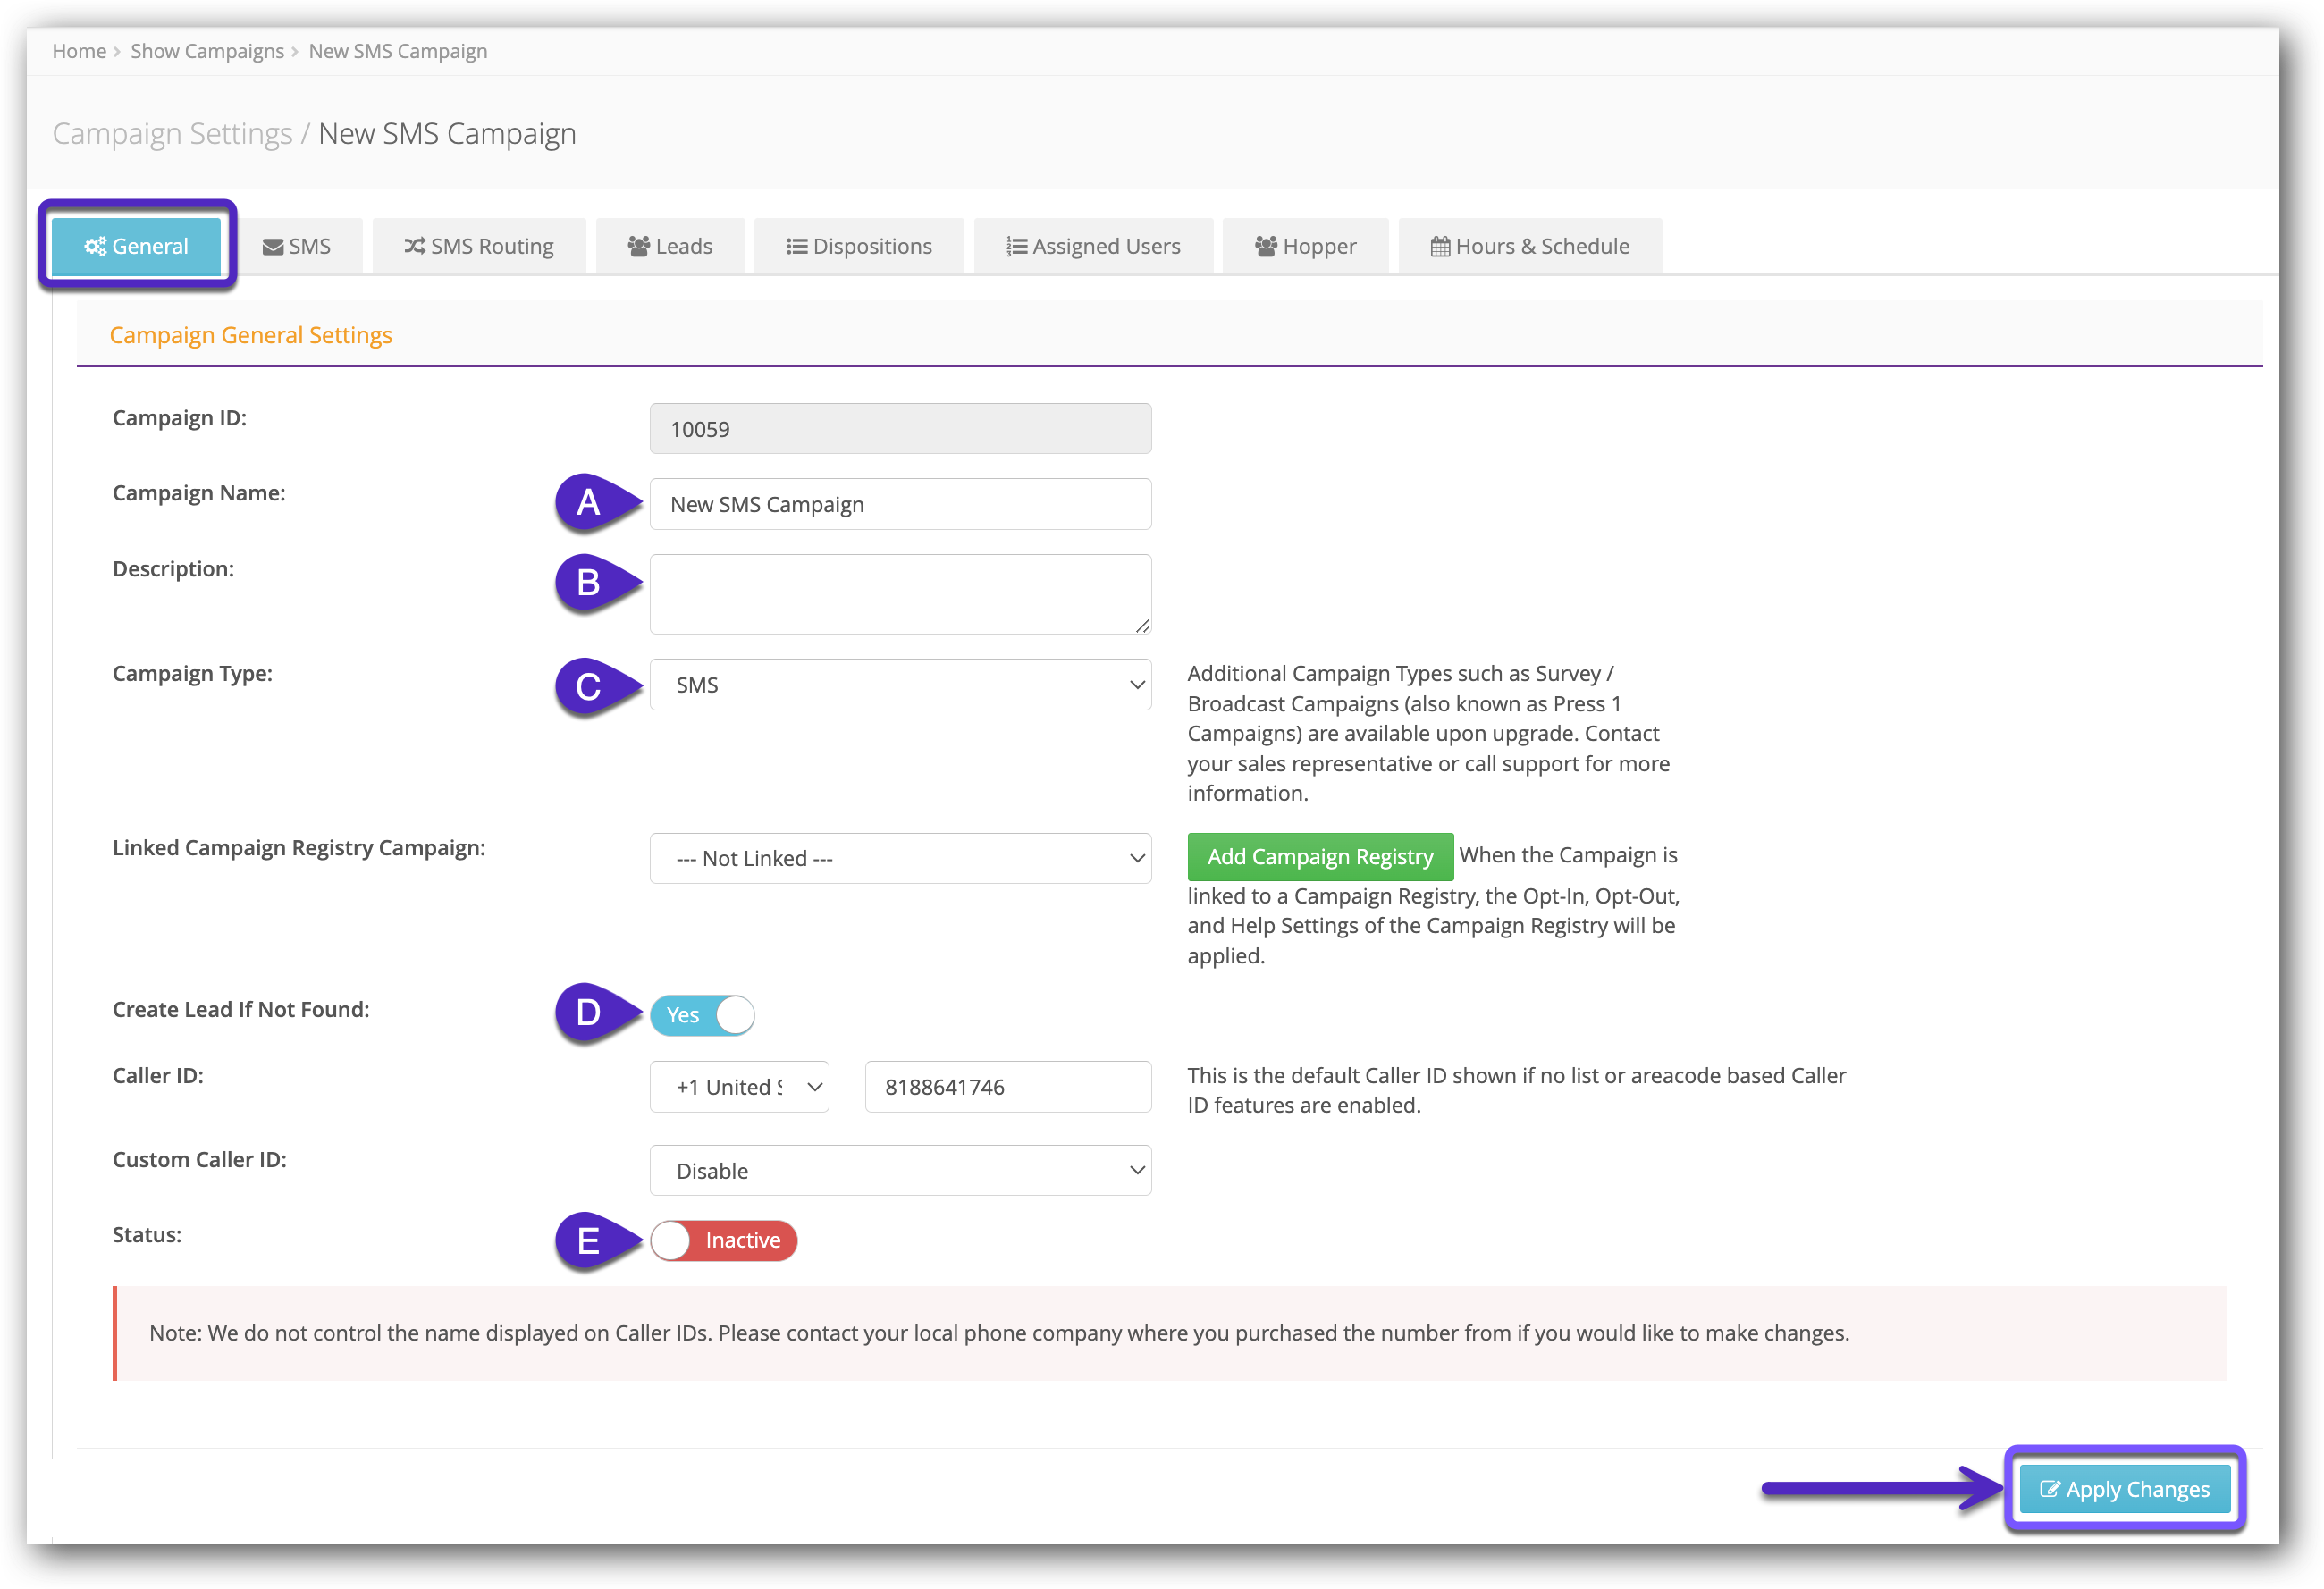Open Linked Campaign Registry dropdown
This screenshot has height=1589, width=2324.
click(900, 858)
